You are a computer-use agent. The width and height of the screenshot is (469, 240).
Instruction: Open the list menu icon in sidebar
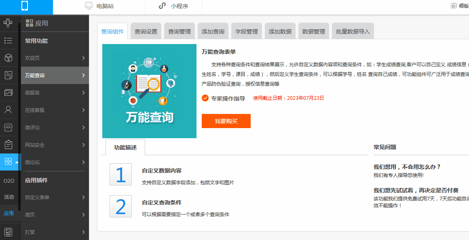(8, 40)
